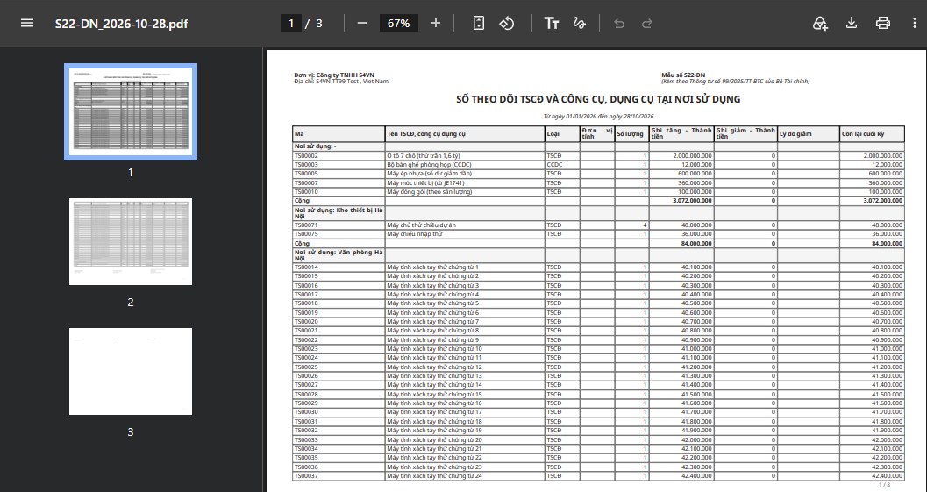This screenshot has width=927, height=492.
Task: Toggle the sidebar menu icon
Action: [26, 23]
